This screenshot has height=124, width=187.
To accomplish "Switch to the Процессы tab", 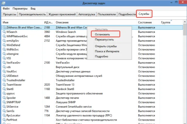I will pyautogui.click(x=10, y=14).
